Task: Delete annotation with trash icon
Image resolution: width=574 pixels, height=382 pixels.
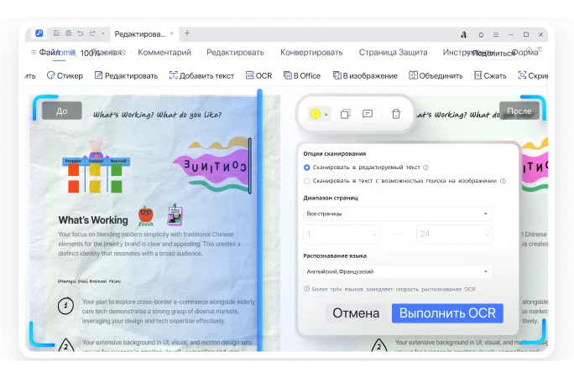Action: coord(396,114)
